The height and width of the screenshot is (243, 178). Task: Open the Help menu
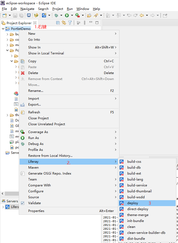96,9
